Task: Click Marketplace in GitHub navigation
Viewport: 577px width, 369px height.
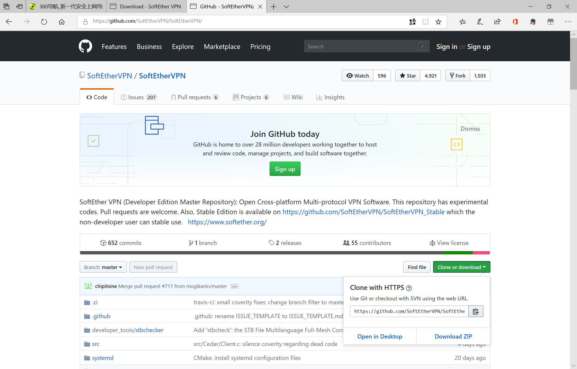Action: tap(222, 47)
